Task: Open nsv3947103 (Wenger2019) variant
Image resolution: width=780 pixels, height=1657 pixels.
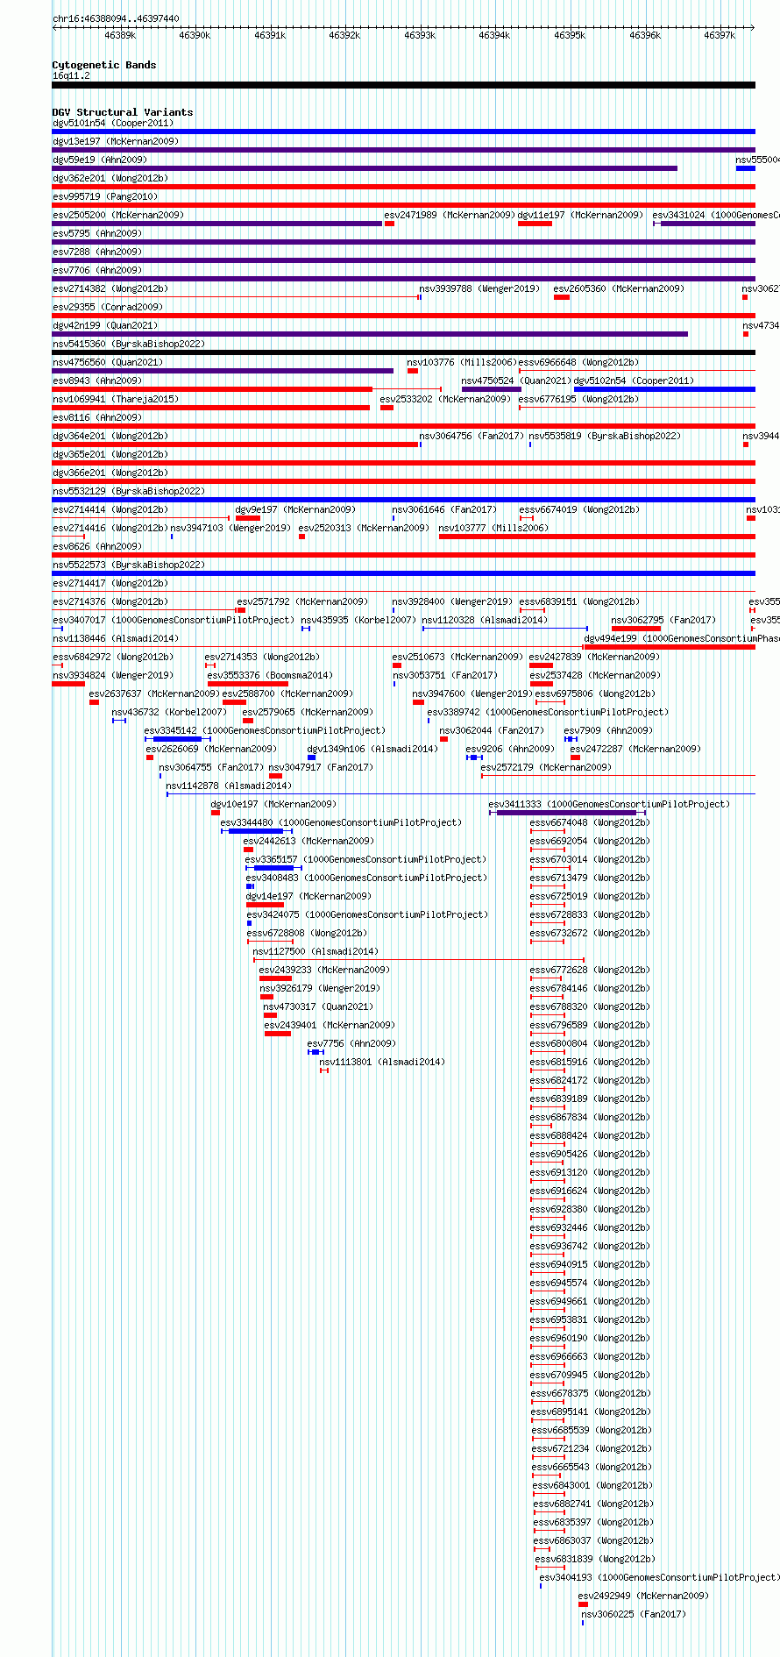Action: (230, 529)
